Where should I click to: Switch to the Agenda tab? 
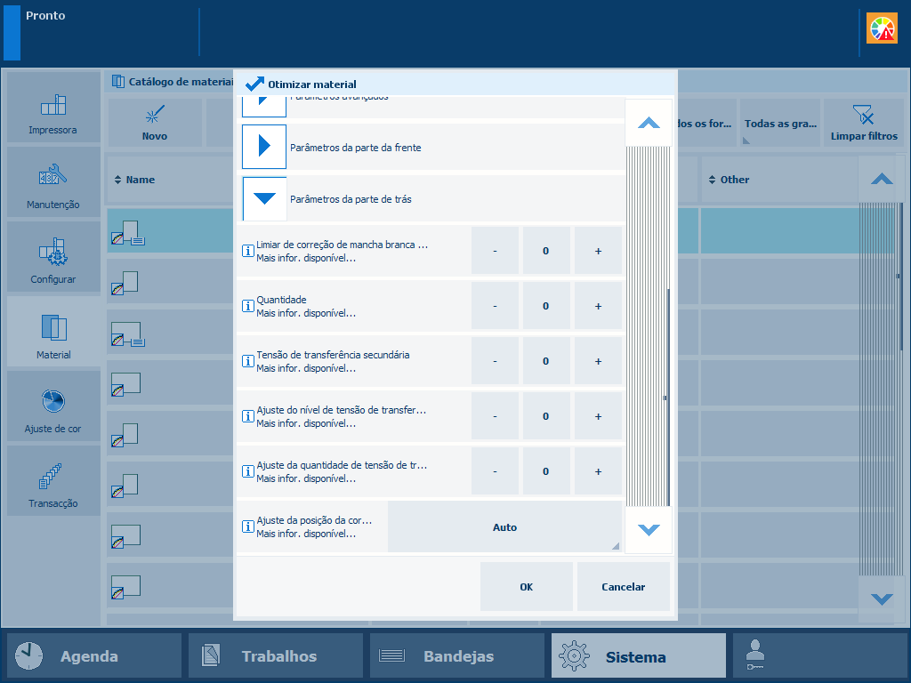(93, 655)
